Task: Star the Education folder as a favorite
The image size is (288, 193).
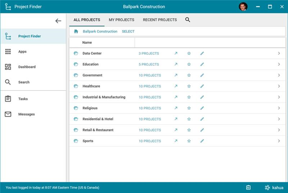Action: (189, 64)
